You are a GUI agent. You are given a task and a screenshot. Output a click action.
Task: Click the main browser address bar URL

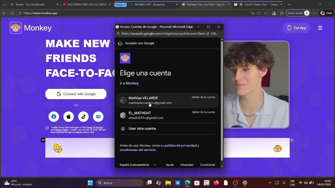pyautogui.click(x=41, y=13)
